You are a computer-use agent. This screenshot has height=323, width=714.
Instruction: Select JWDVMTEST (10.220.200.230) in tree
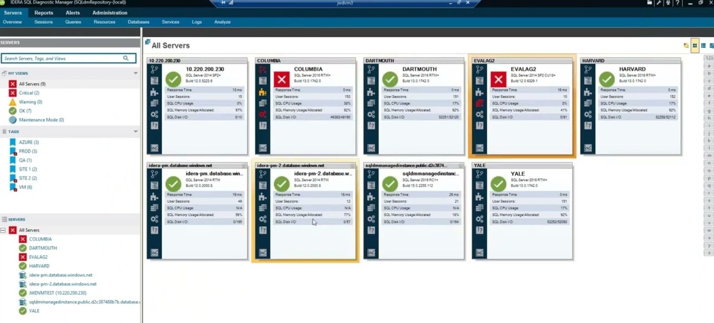coord(57,293)
